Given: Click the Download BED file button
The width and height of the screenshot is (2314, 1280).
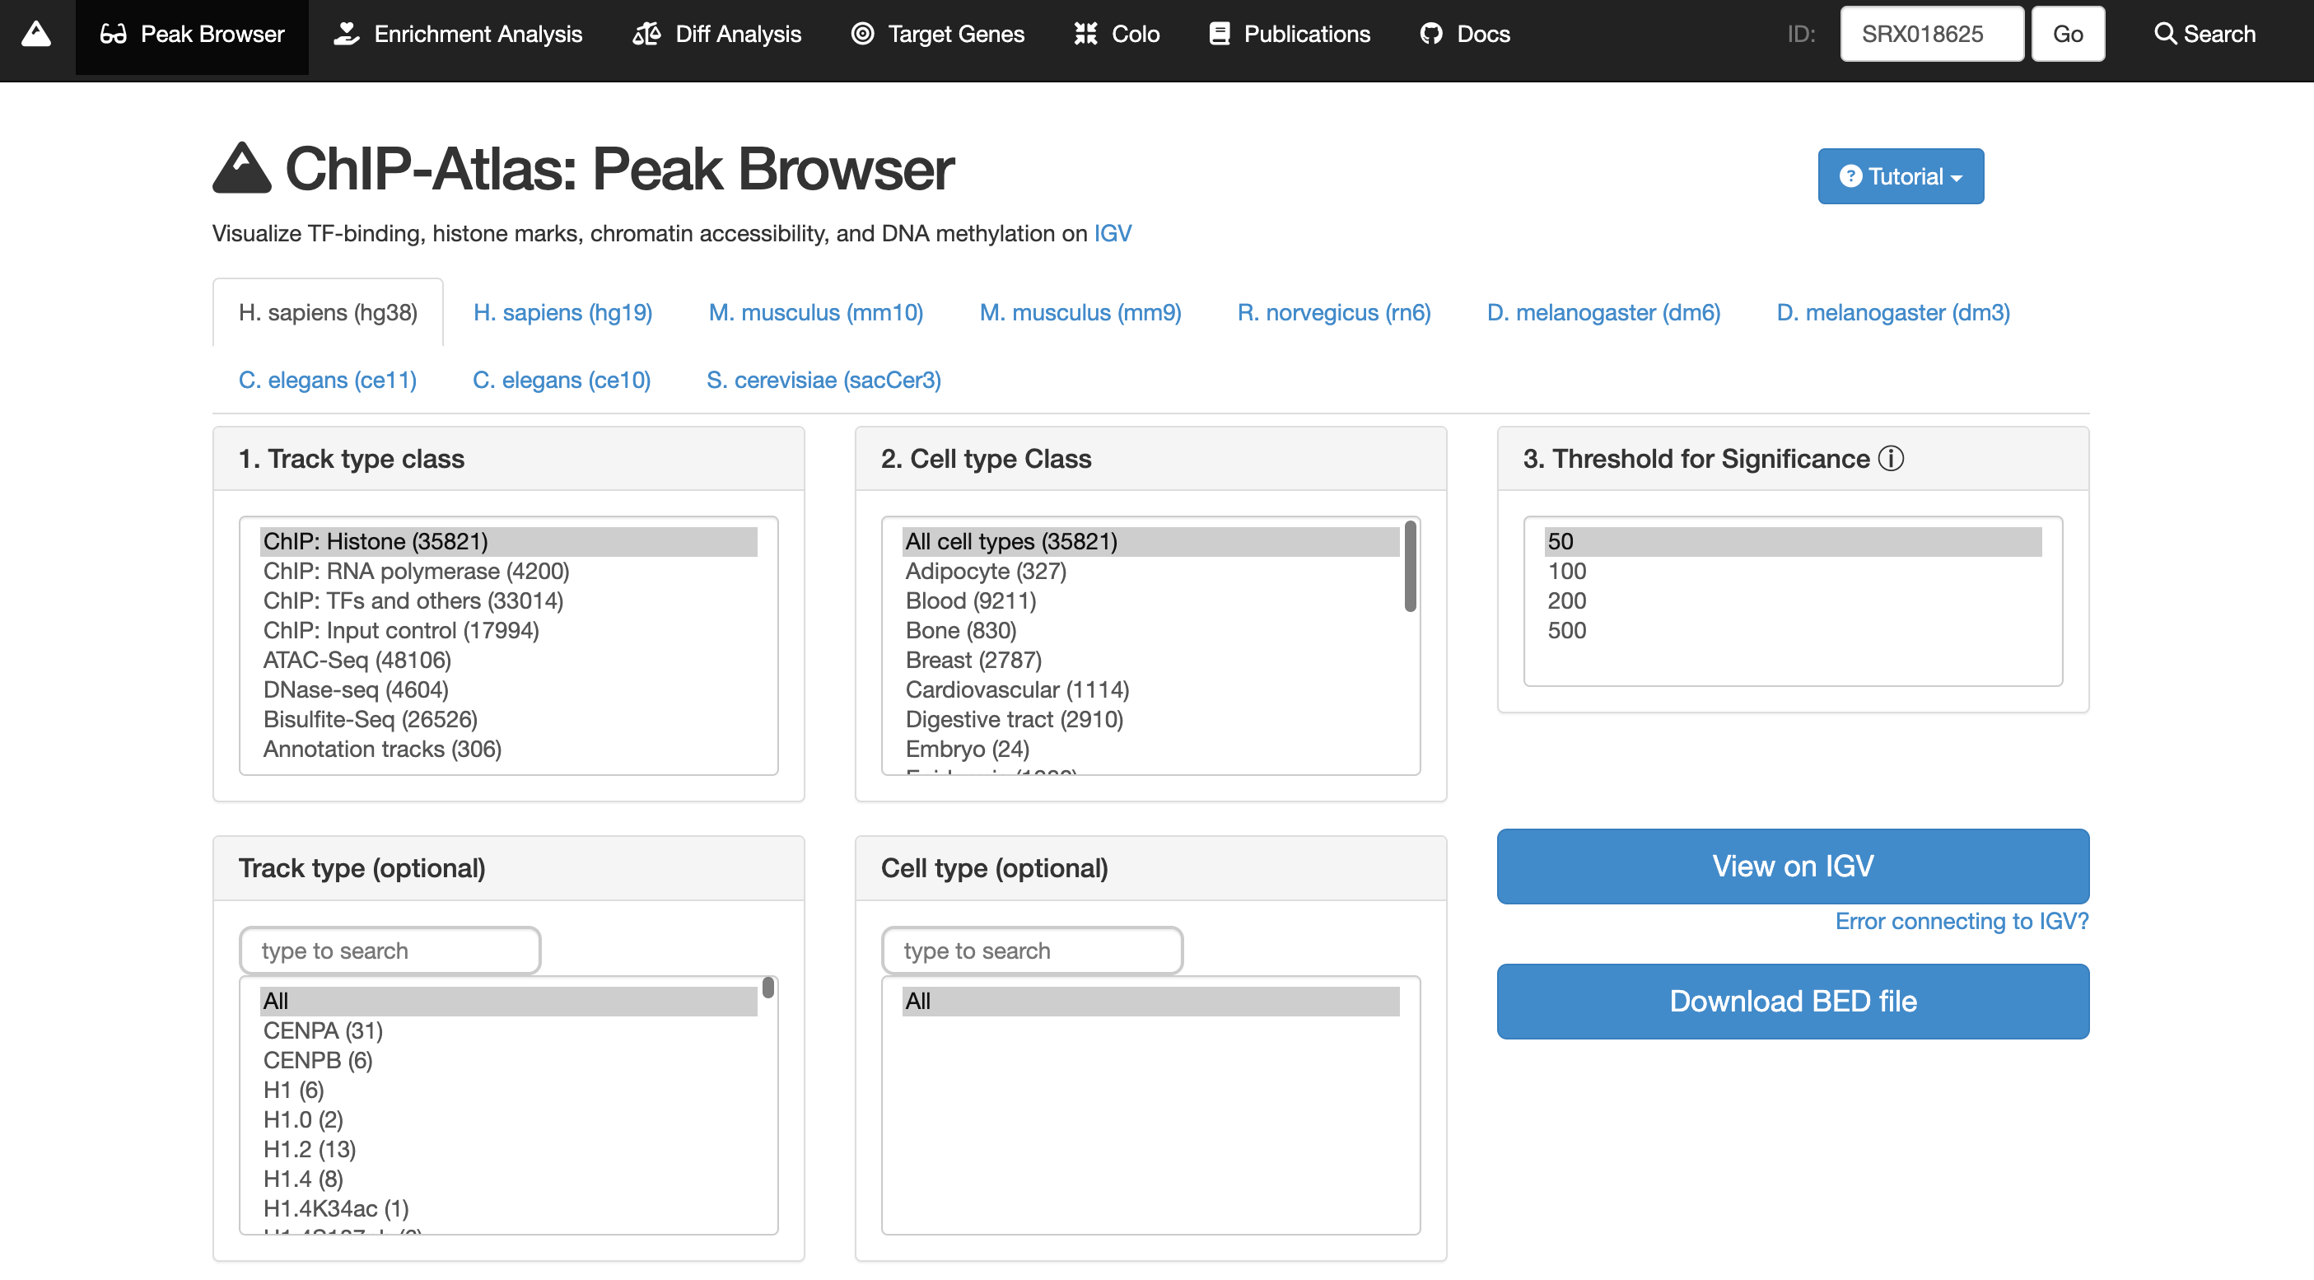Looking at the screenshot, I should coord(1792,1002).
